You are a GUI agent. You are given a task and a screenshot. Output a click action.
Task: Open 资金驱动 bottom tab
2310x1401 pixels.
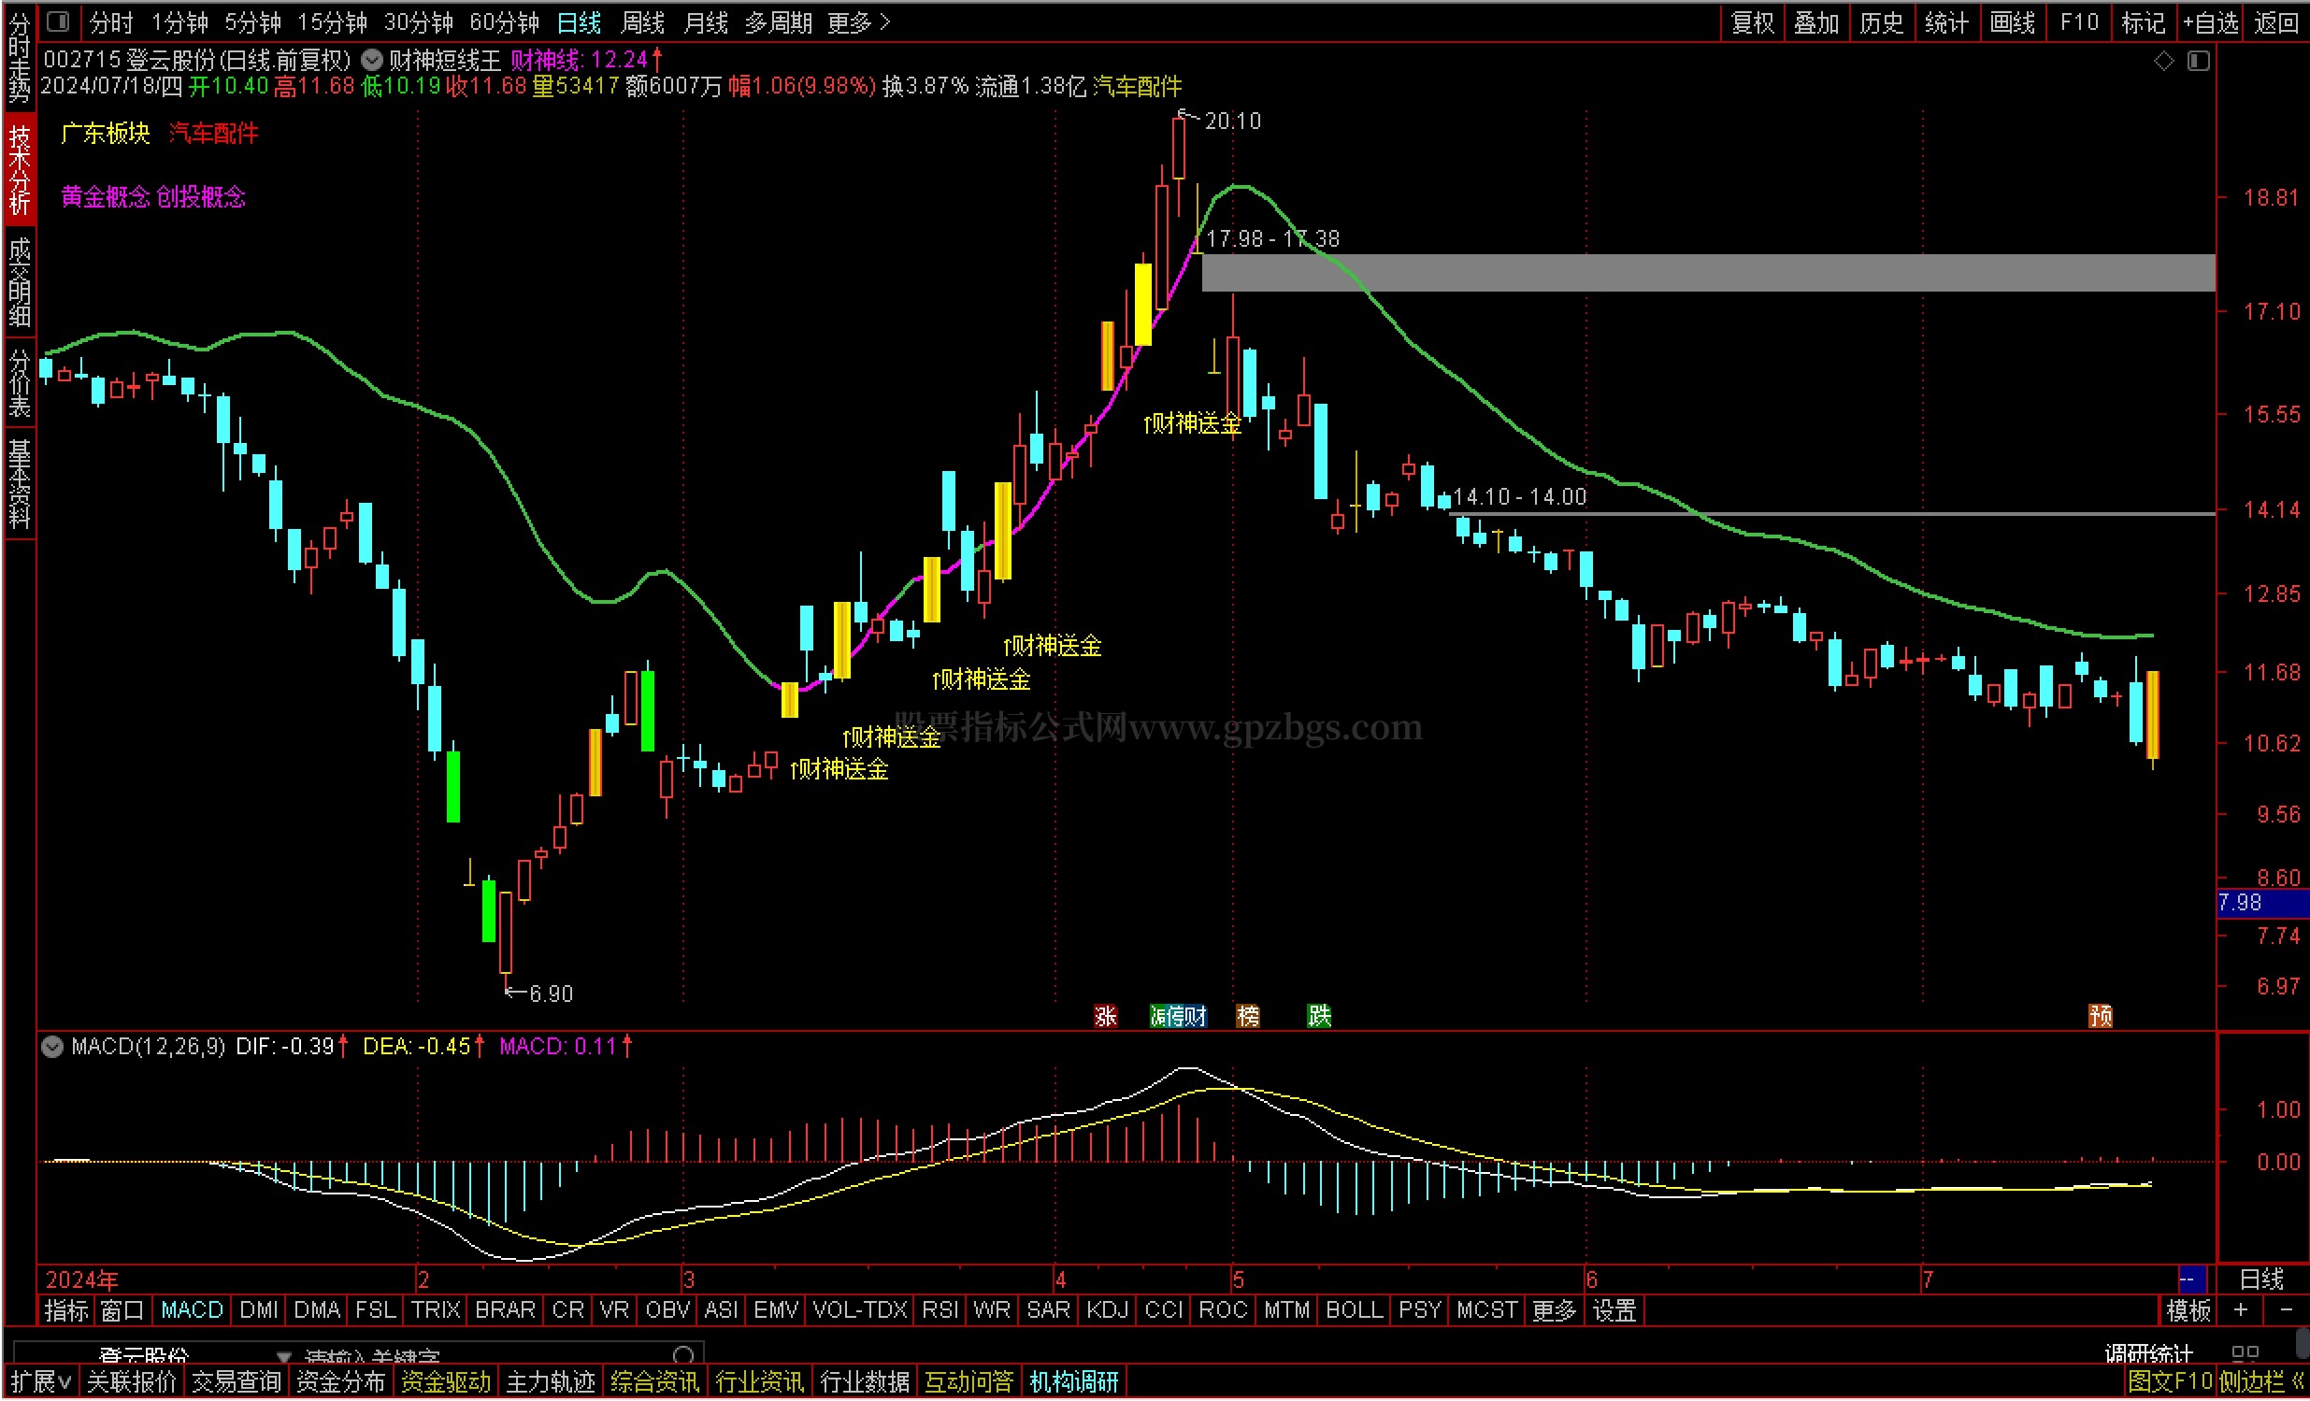click(446, 1381)
